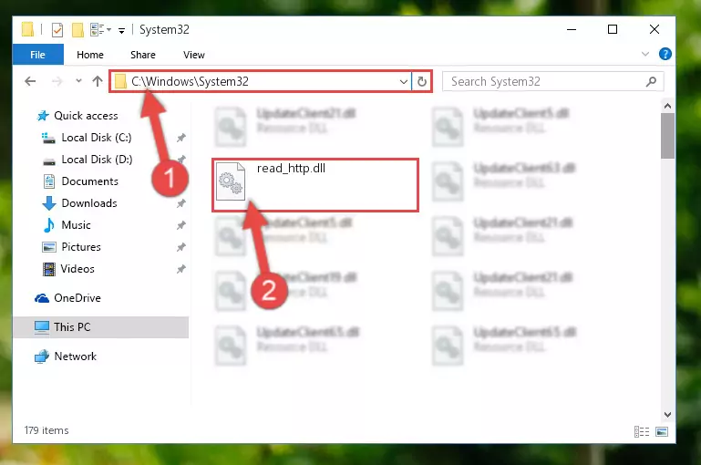Click the pin icon beside Videos
The width and height of the screenshot is (701, 465).
click(180, 269)
